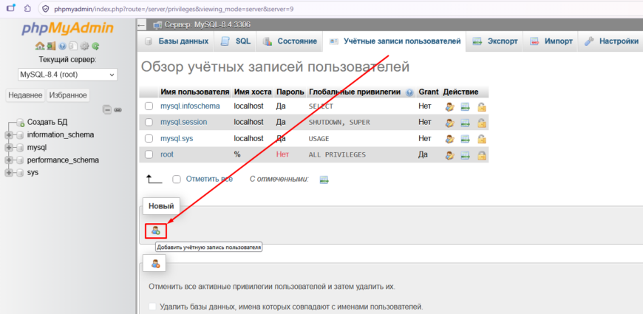Open the MySQL documentation page icon

coord(73,47)
